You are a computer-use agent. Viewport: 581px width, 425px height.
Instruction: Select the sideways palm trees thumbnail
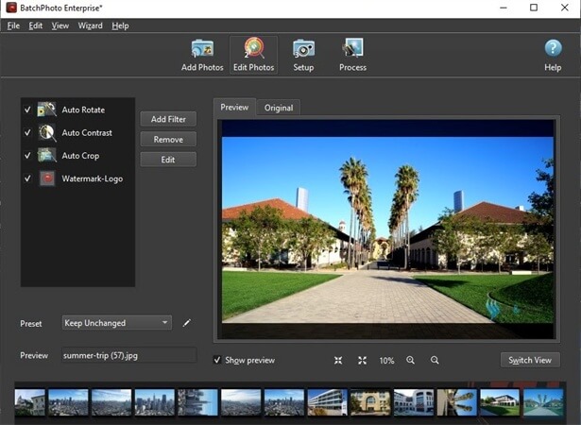click(456, 402)
